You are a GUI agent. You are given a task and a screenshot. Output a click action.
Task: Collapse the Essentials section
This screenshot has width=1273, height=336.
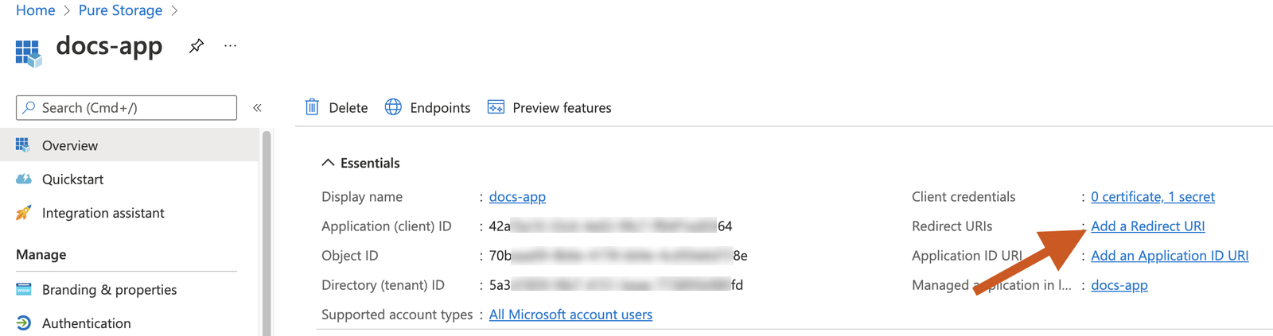328,163
